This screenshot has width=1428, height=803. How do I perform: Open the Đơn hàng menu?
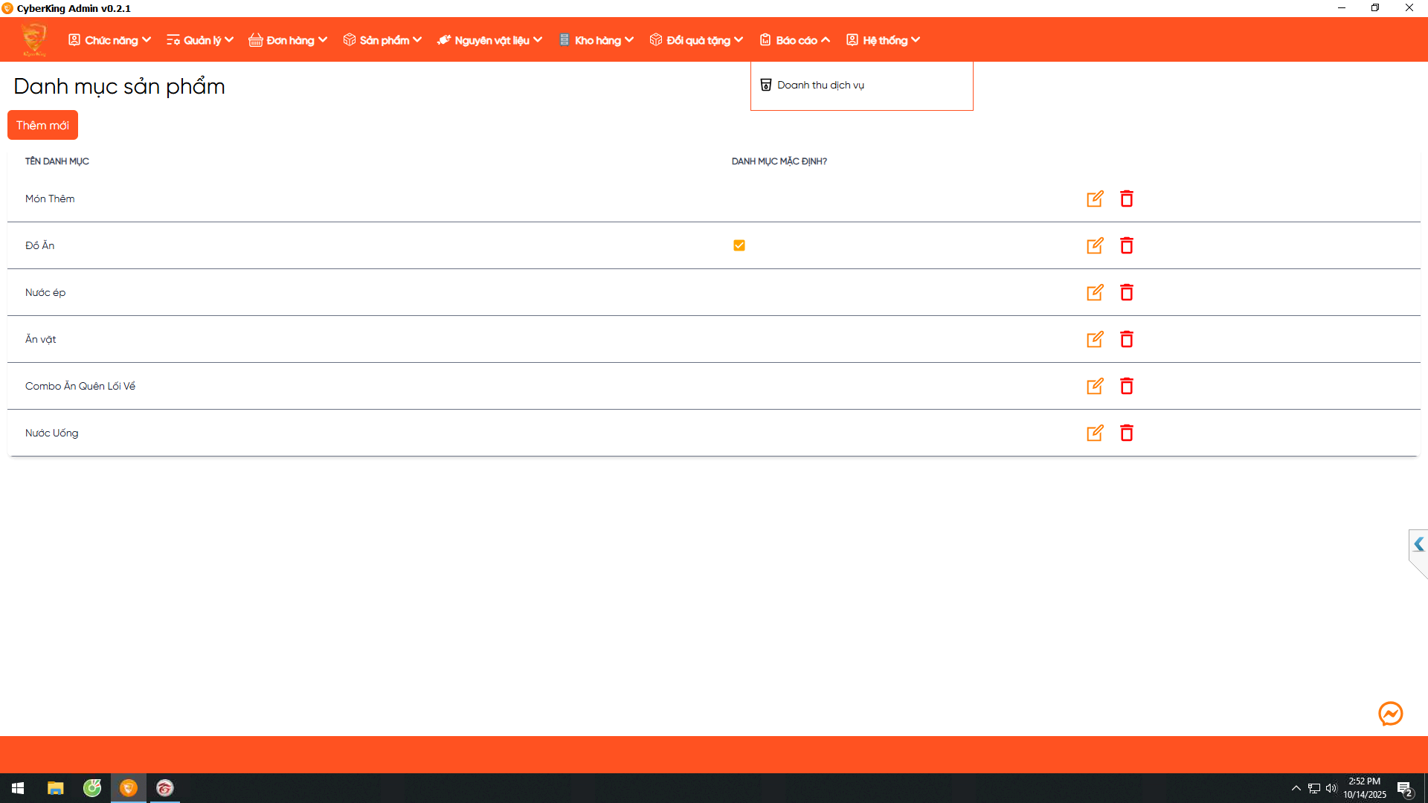tap(288, 40)
